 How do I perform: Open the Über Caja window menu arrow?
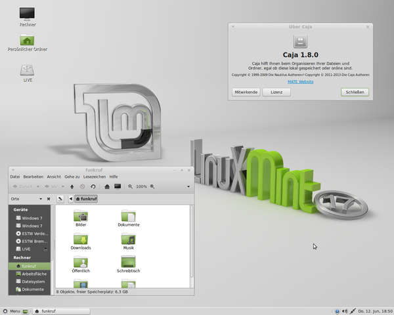click(233, 26)
